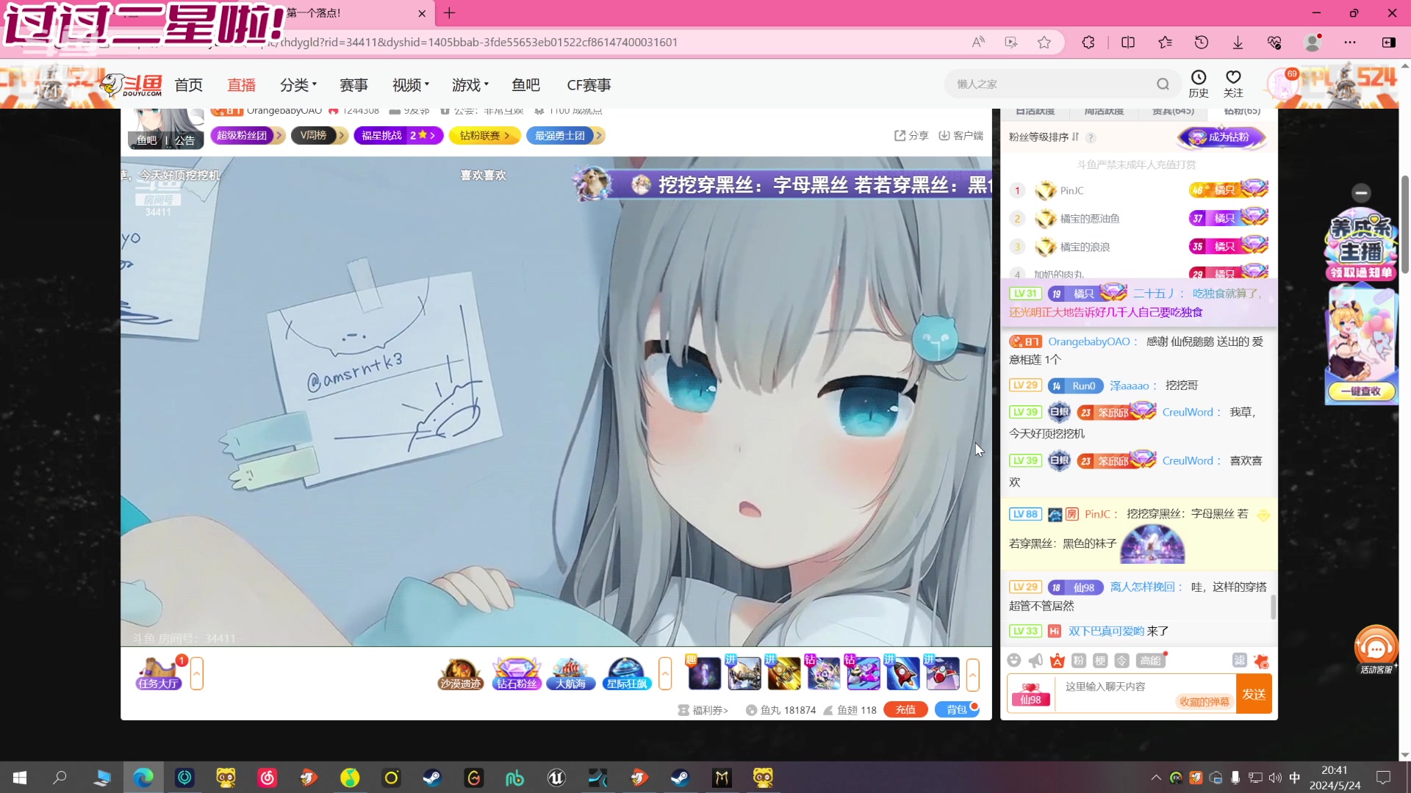Open the 大航海 panel icon

(571, 672)
